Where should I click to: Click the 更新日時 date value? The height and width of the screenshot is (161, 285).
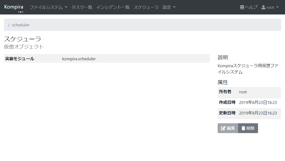point(258,113)
